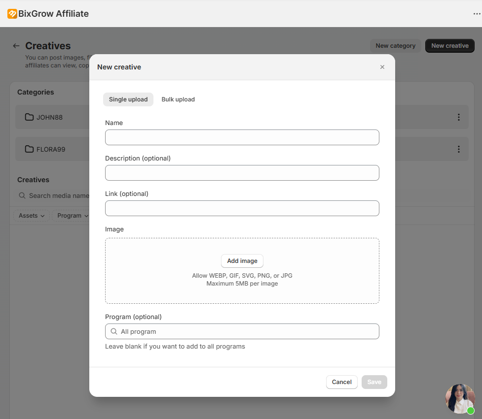Click the Cancel button
This screenshot has width=482, height=419.
pos(341,382)
